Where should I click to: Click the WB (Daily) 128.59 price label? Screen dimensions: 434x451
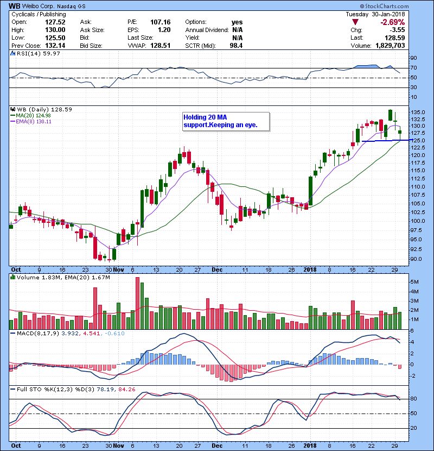44,109
